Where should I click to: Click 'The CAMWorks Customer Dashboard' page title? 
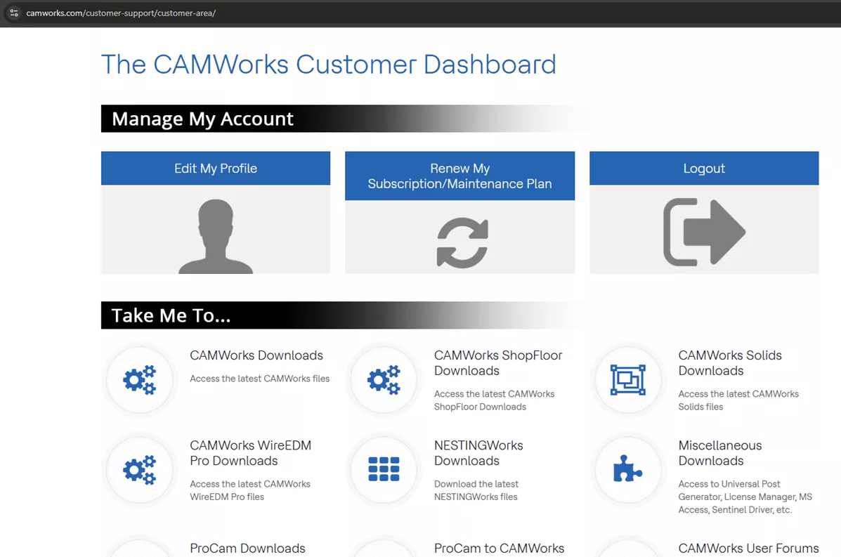click(328, 65)
